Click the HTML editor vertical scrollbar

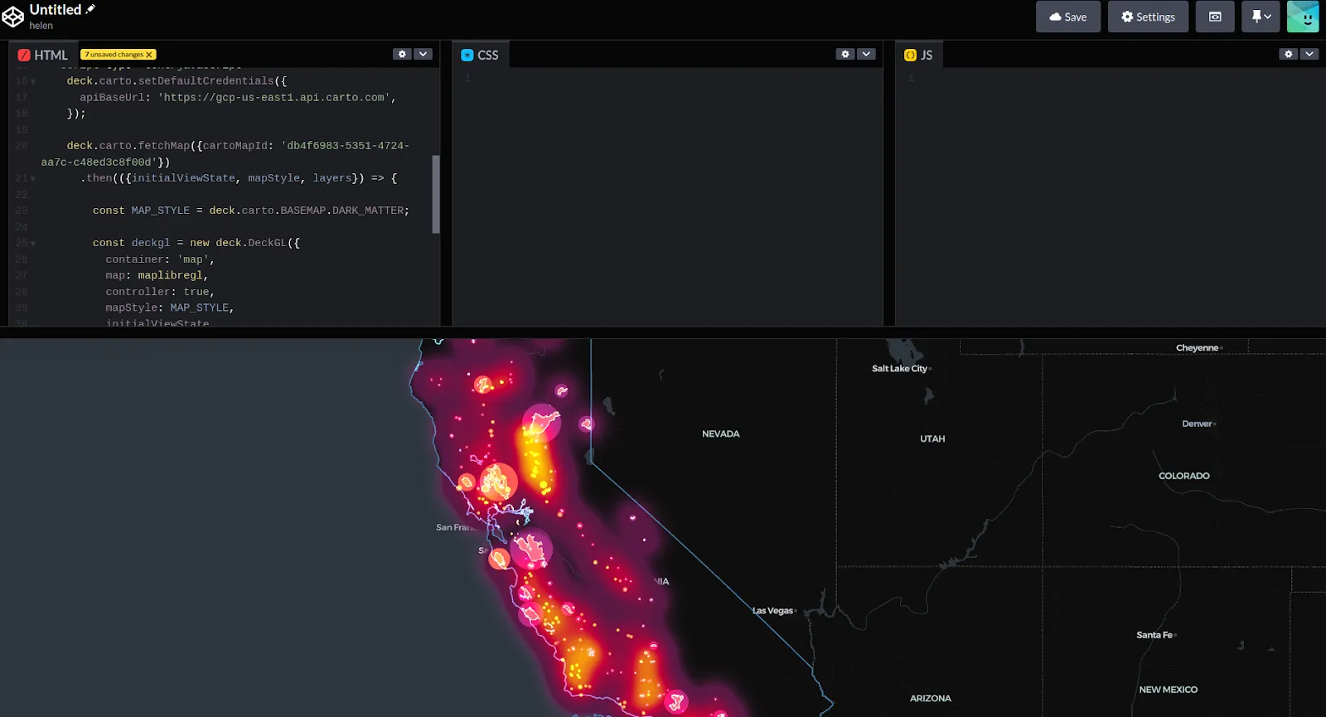click(x=436, y=194)
